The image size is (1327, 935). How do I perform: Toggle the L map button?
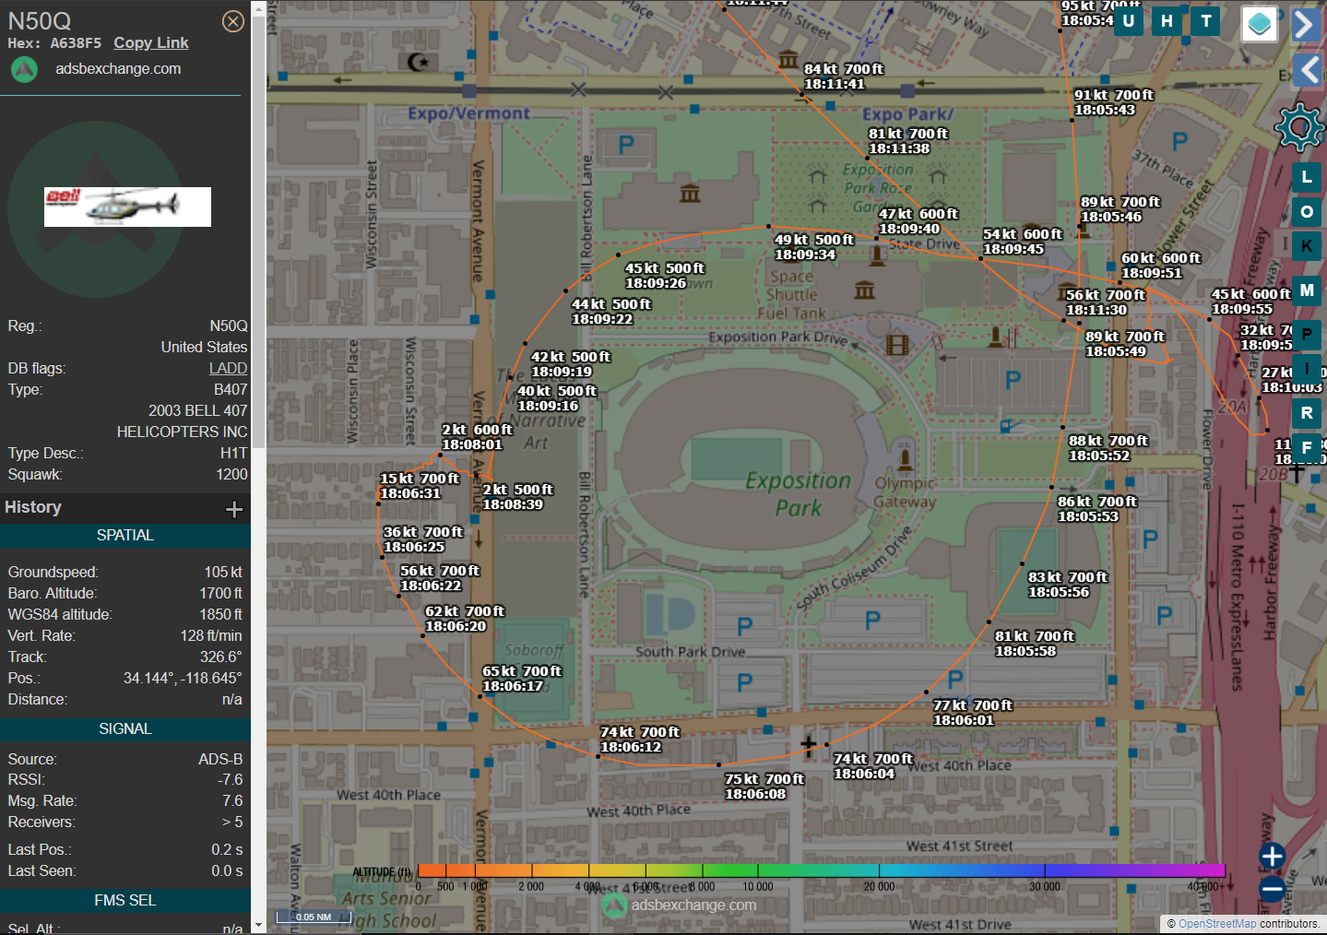[x=1307, y=177]
